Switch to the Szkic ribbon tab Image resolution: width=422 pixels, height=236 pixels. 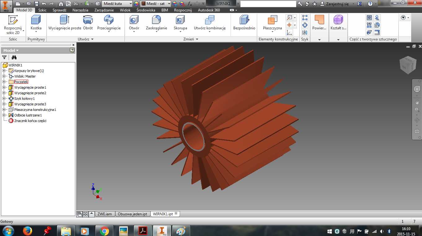point(42,10)
